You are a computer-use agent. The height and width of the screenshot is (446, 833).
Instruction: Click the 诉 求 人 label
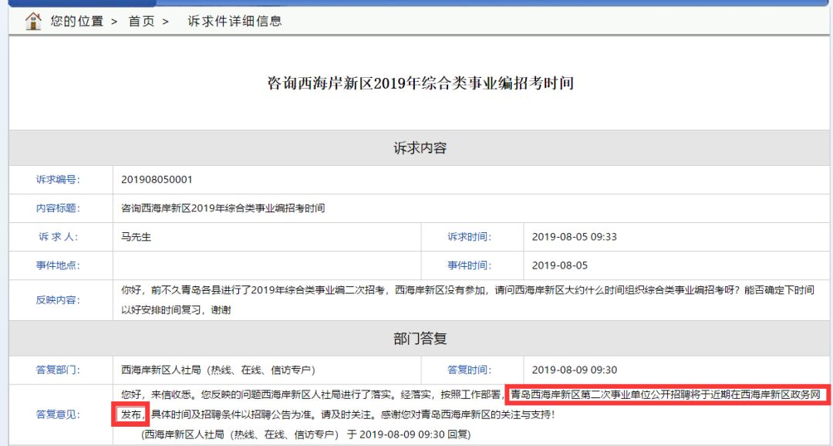click(x=58, y=237)
